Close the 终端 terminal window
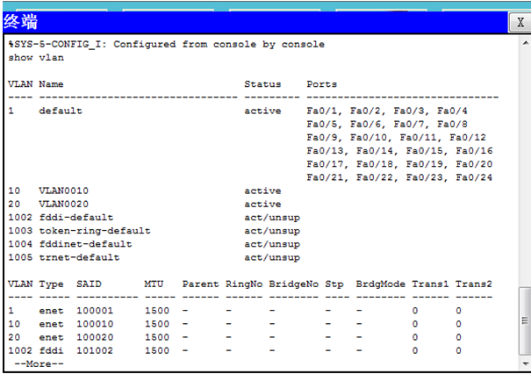Viewport: 531px width, 374px height. [x=521, y=21]
